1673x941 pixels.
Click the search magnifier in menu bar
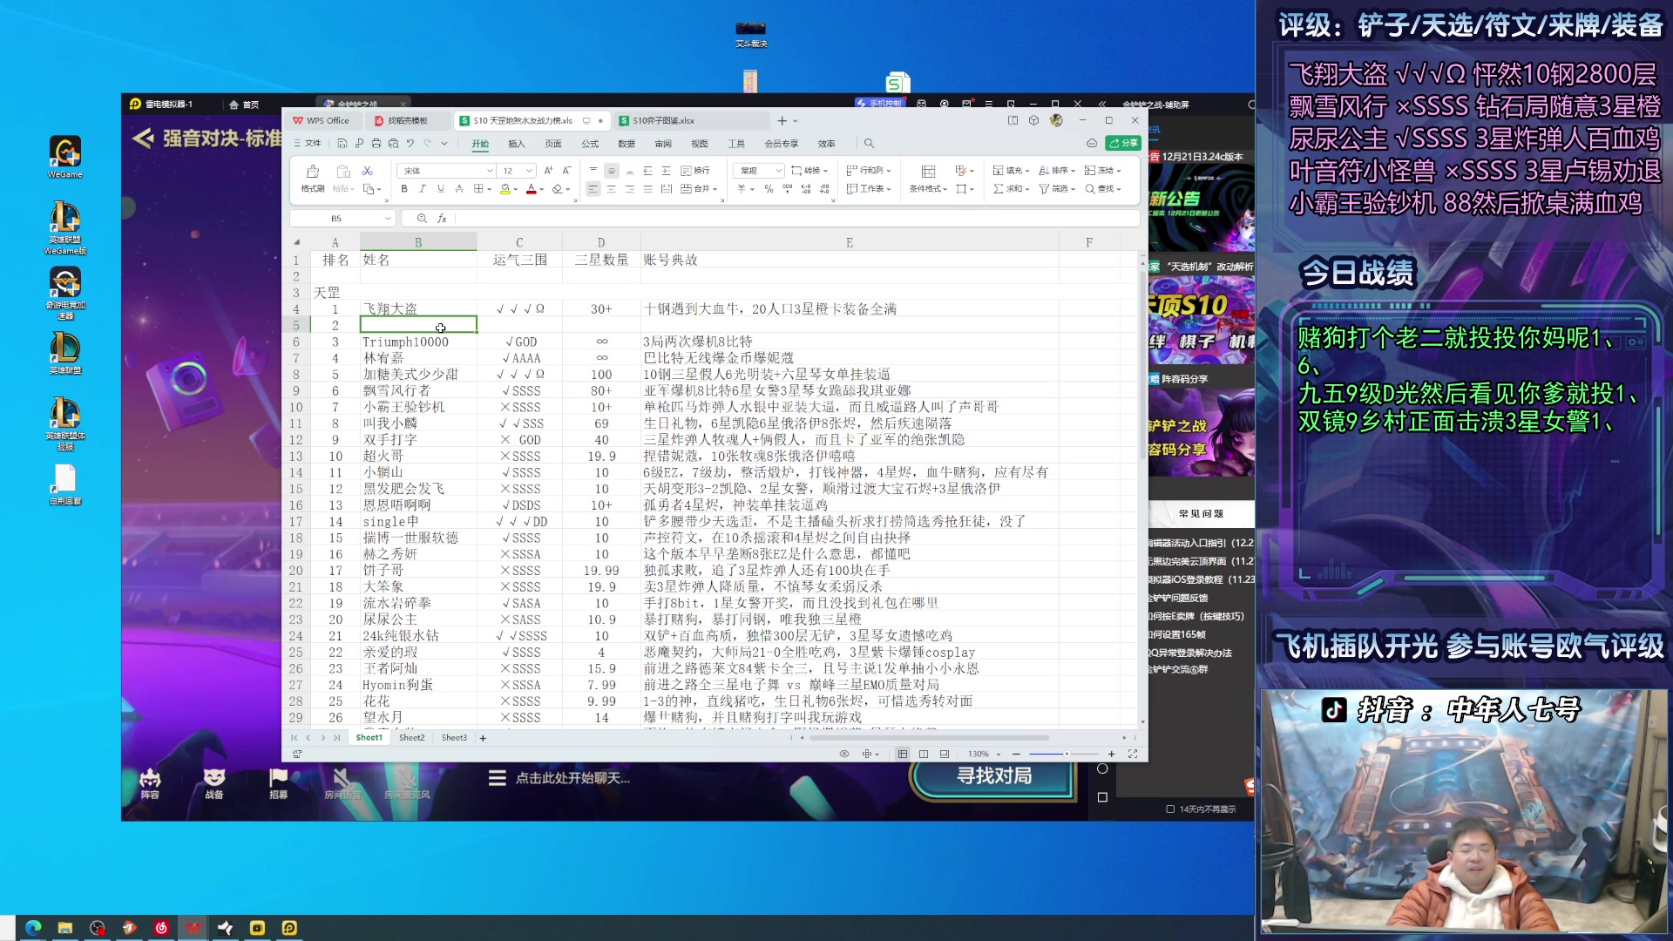tap(869, 144)
